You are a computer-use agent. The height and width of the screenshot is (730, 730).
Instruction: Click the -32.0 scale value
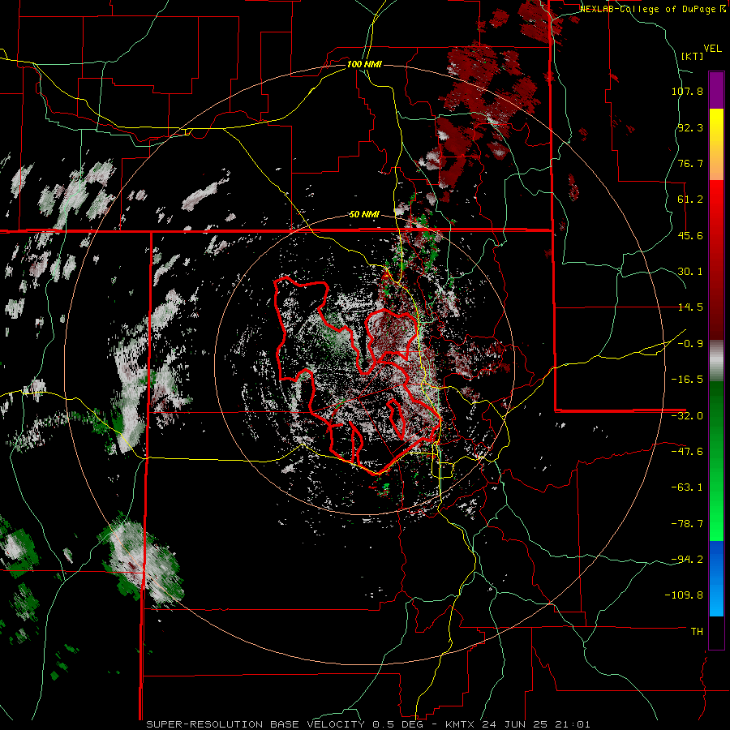click(687, 416)
